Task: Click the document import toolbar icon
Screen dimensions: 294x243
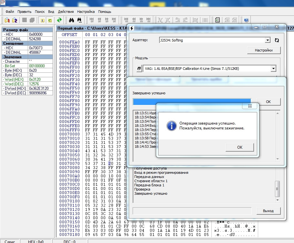Action: [217, 20]
